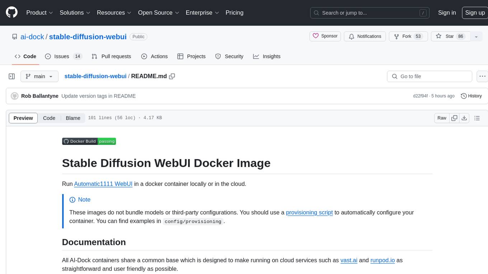488x274 pixels.
Task: Expand the file tree side panel
Action: pyautogui.click(x=12, y=76)
